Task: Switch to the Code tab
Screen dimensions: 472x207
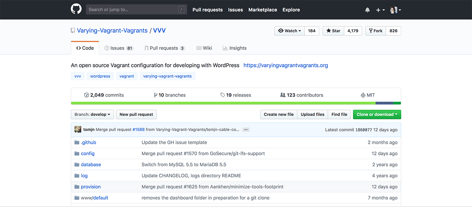Action: [85, 48]
